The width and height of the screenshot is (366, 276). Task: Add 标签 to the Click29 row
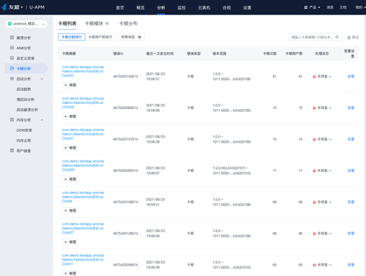(x=70, y=179)
